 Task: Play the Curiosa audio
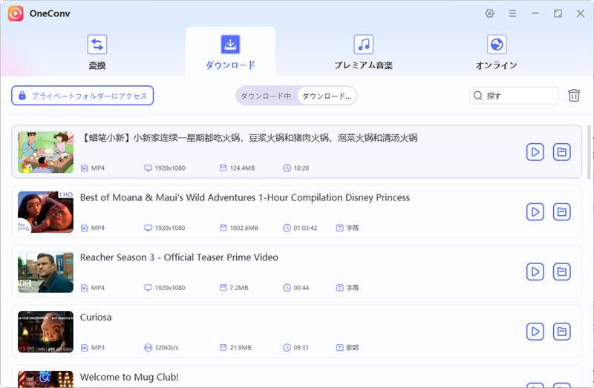click(535, 331)
